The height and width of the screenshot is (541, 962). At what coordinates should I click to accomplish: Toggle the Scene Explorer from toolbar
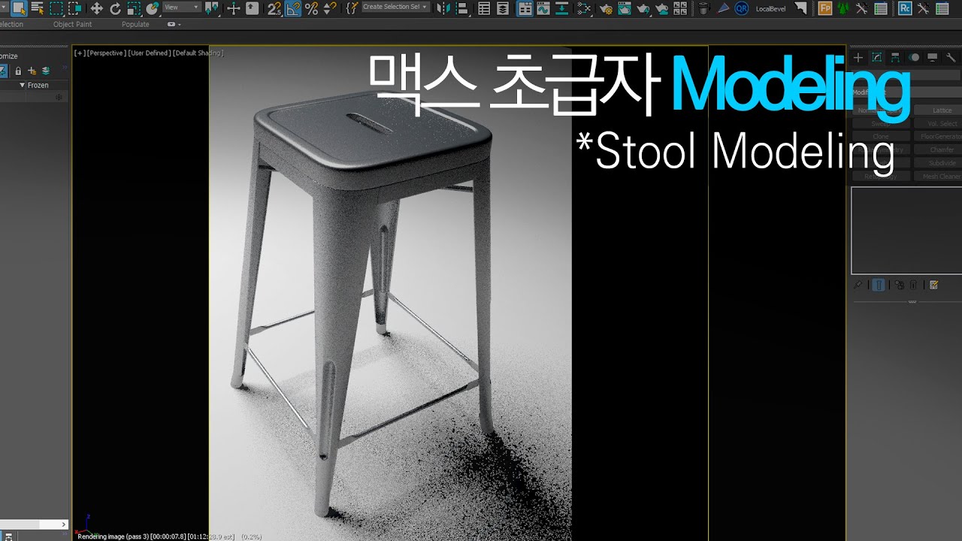(484, 8)
